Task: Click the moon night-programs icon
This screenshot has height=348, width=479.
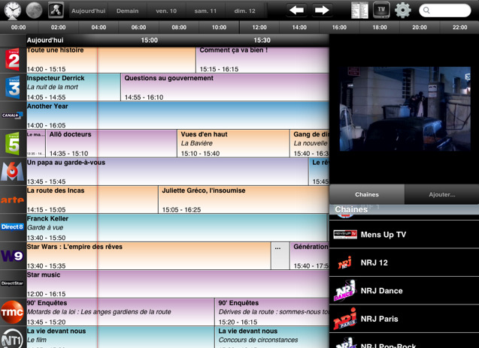Action: 34,10
